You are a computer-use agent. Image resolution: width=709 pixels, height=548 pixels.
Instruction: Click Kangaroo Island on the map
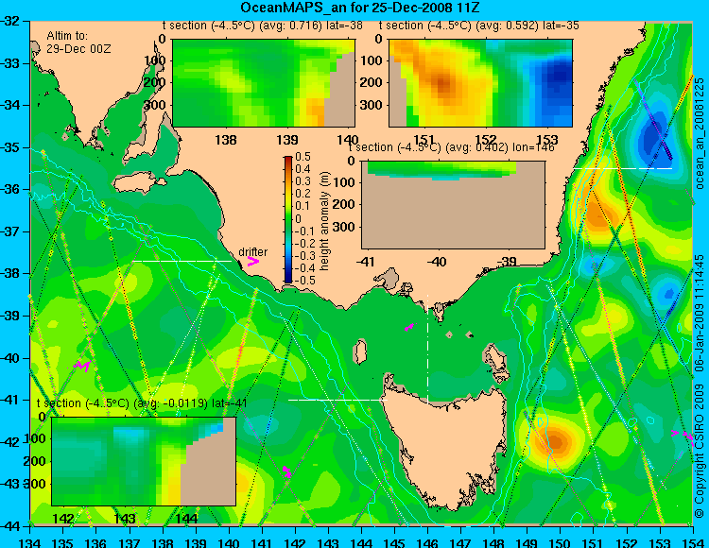[137, 184]
